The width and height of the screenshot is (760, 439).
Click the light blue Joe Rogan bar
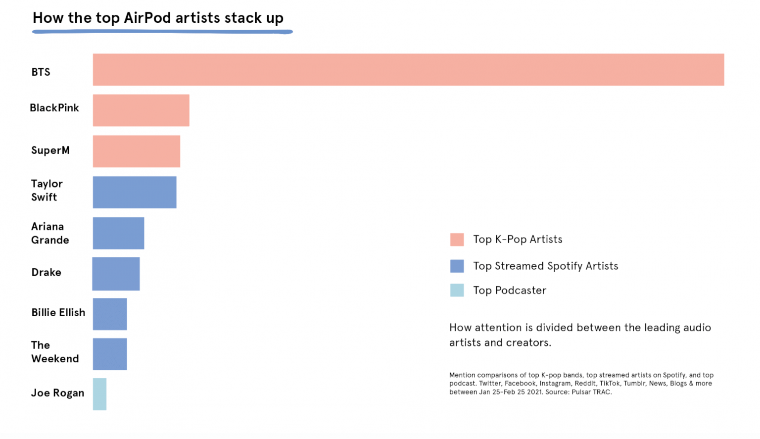99,394
